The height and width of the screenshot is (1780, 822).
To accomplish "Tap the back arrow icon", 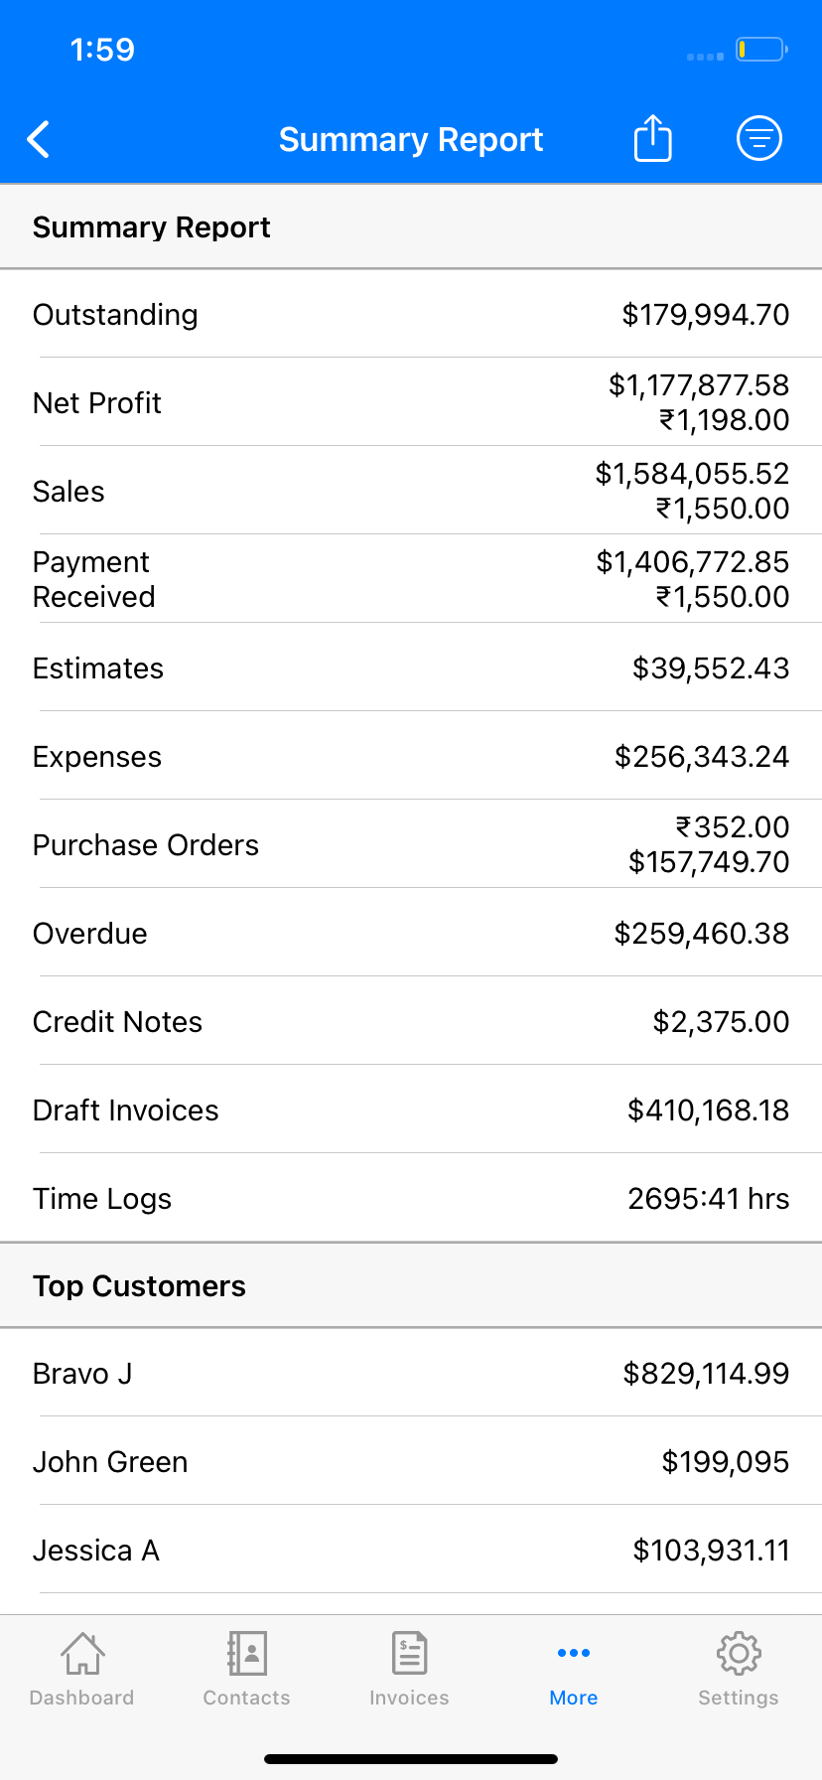I will click(x=39, y=140).
